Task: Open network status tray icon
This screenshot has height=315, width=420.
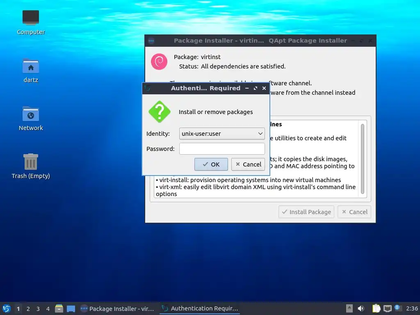Action: 387,308
